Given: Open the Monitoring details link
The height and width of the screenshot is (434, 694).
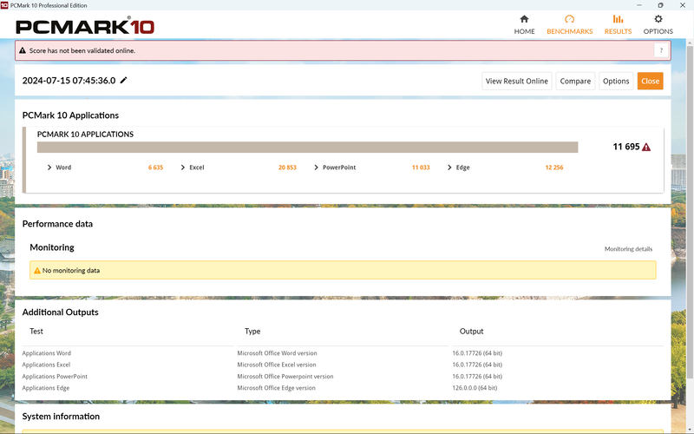Looking at the screenshot, I should coord(628,249).
